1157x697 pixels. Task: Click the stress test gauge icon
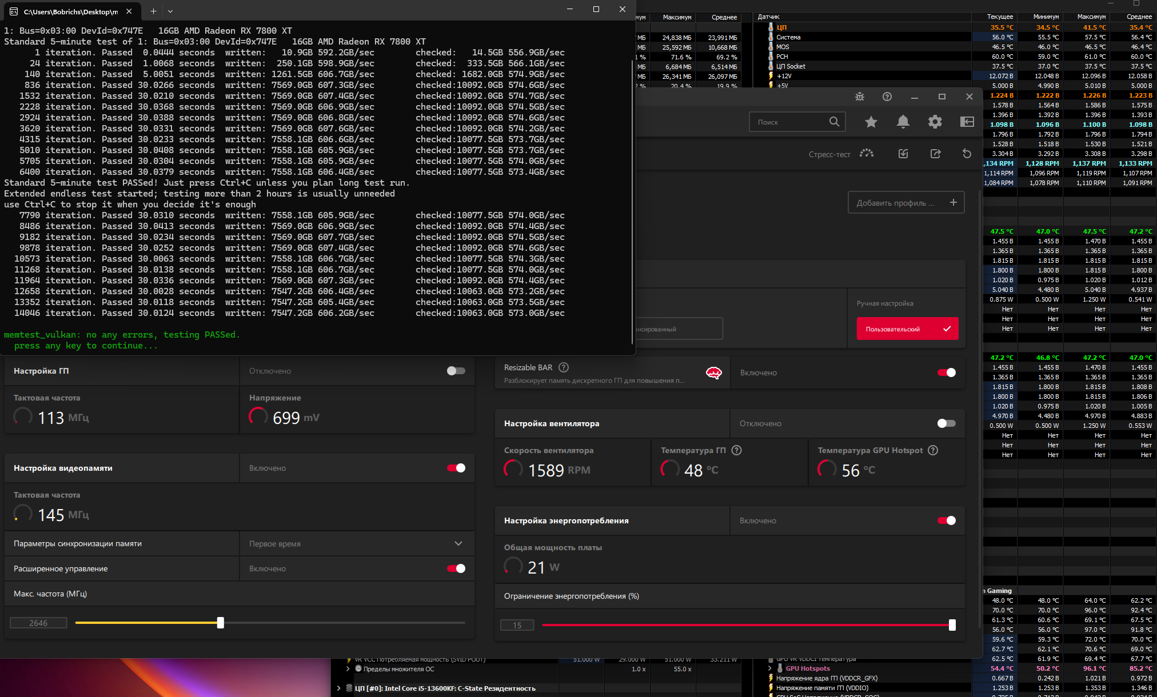pos(867,154)
